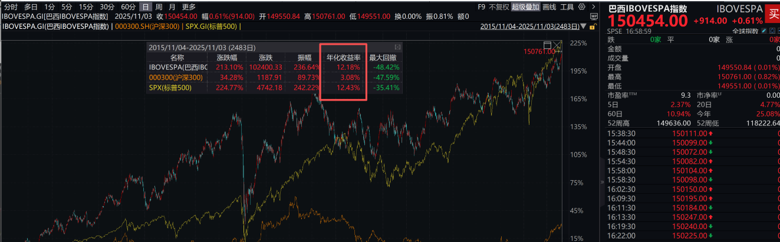This screenshot has height=242, width=780.
Task: Select the 16:22:00 tick row
Action: 693,234
